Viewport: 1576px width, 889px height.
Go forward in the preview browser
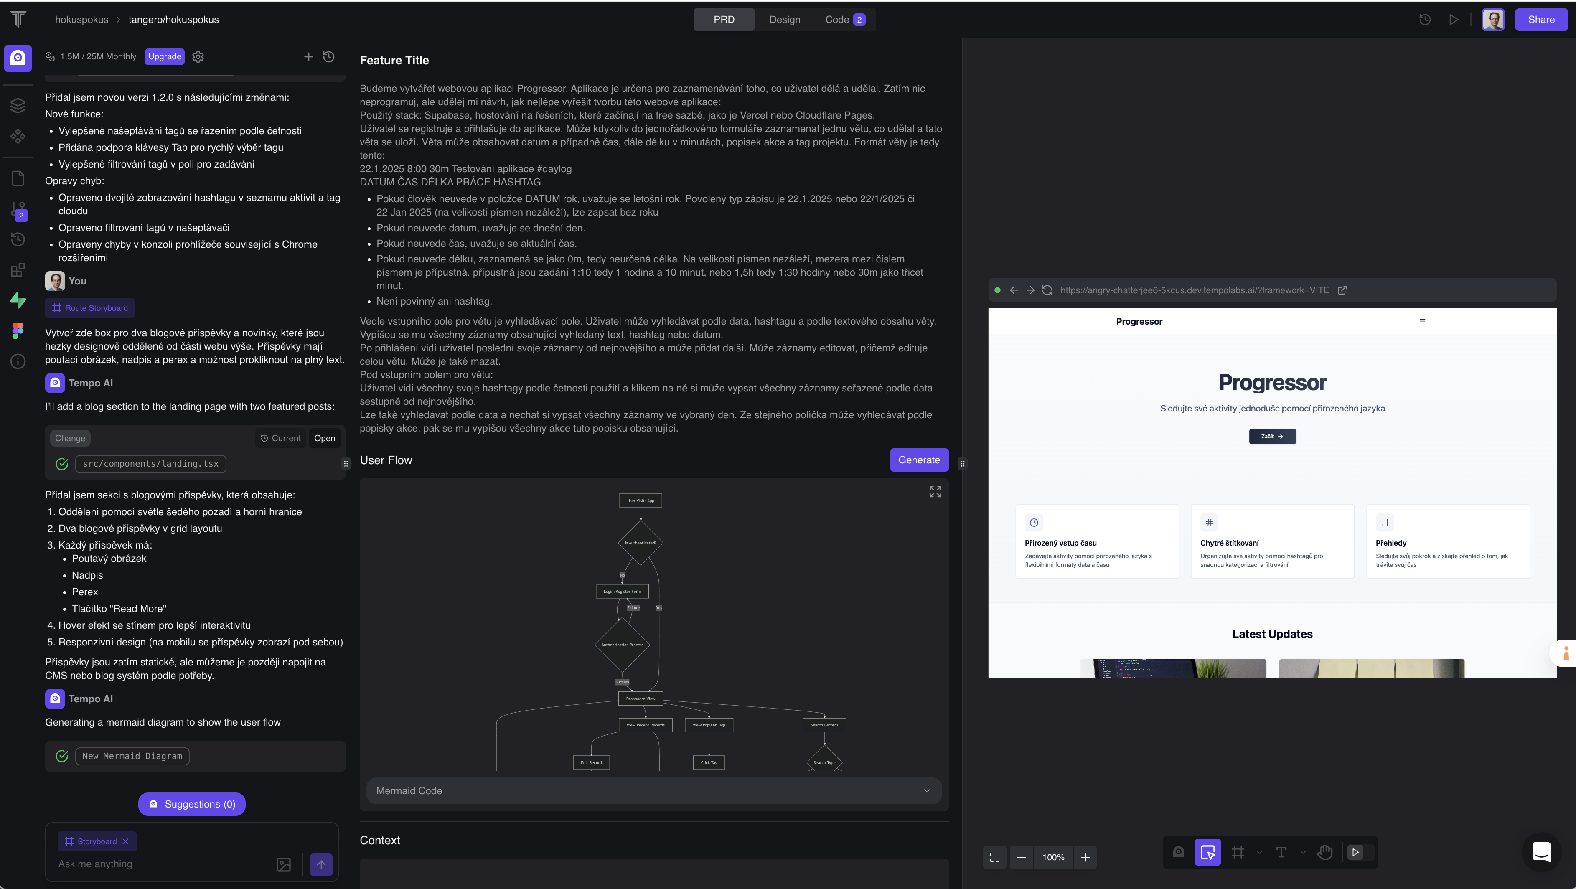pos(1030,290)
